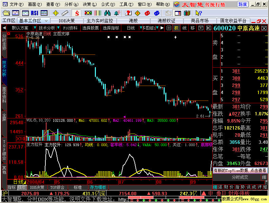
Task: Open the 多图组合 dropdown arrow
Action: click(157, 28)
